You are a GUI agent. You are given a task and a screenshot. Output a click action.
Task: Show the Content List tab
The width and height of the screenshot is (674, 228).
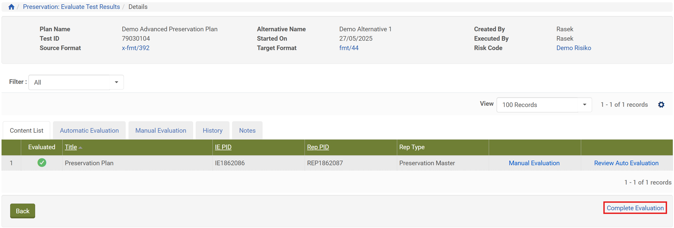(x=26, y=130)
